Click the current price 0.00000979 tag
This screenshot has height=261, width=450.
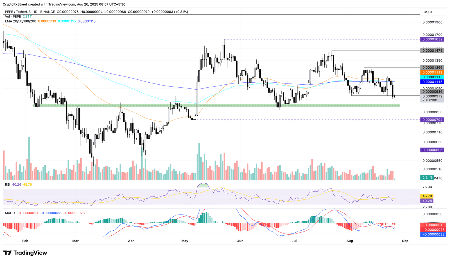point(432,96)
